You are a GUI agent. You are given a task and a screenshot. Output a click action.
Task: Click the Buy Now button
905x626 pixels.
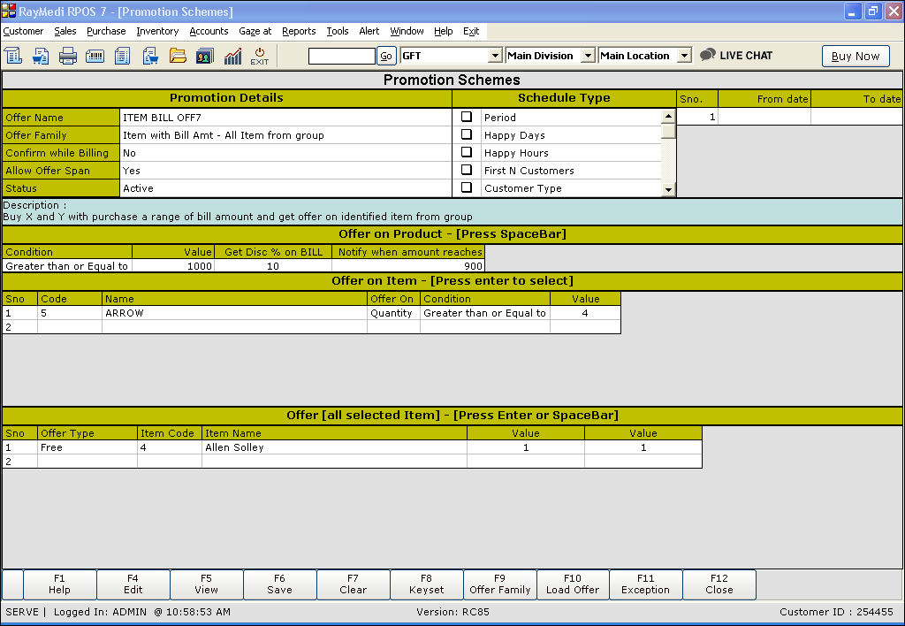coord(855,56)
